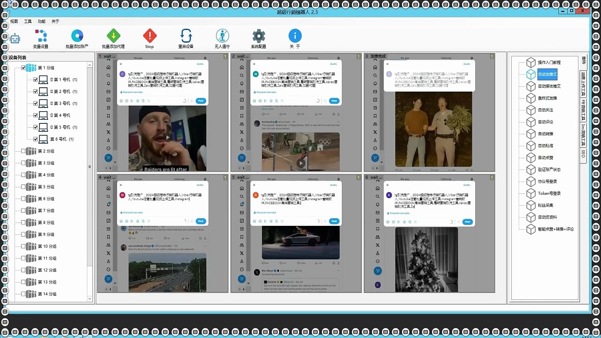Click the 批量添加账户 toolbar icon
This screenshot has width=601, height=338.
coord(77,36)
